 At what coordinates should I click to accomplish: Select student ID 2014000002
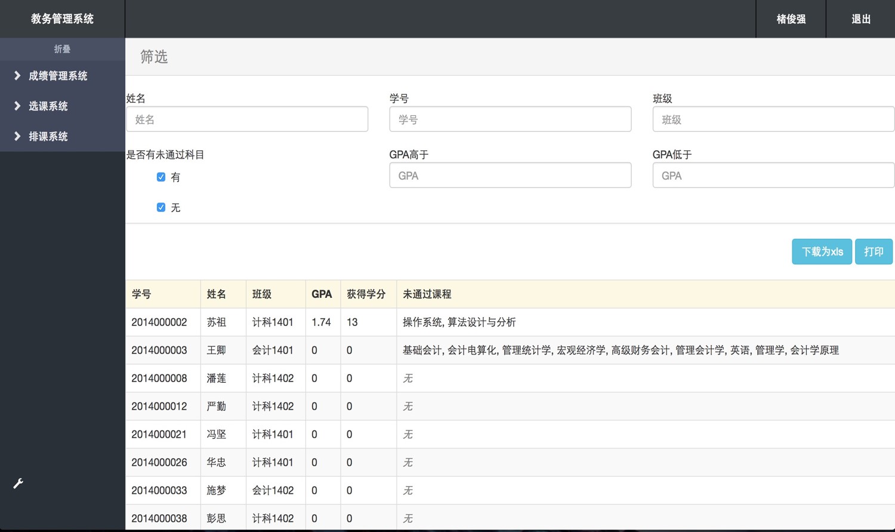pyautogui.click(x=159, y=322)
